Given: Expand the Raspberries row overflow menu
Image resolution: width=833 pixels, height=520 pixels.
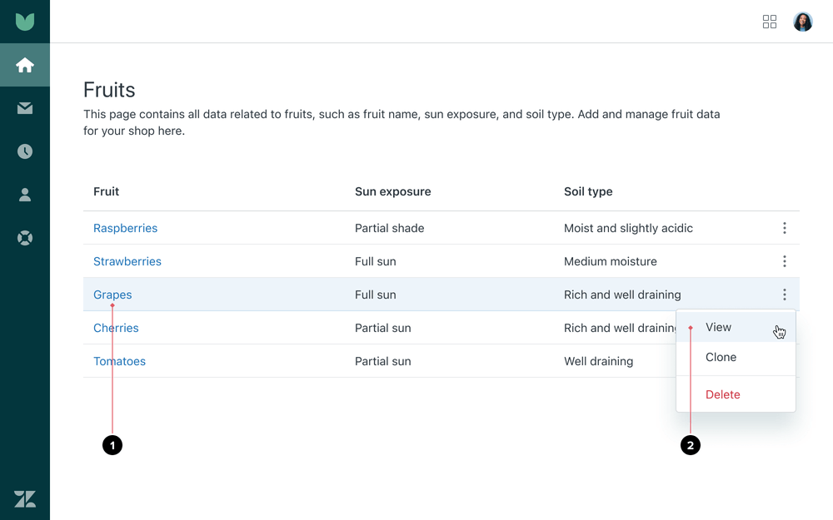Looking at the screenshot, I should pos(784,228).
